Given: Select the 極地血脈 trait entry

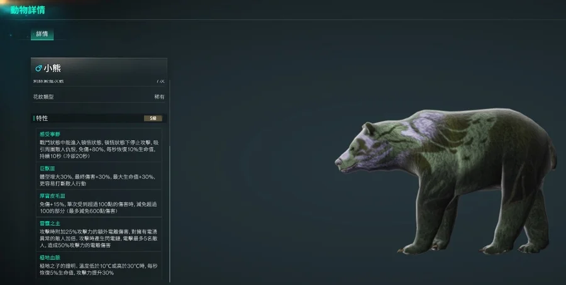Looking at the screenshot, I should pyautogui.click(x=99, y=265).
